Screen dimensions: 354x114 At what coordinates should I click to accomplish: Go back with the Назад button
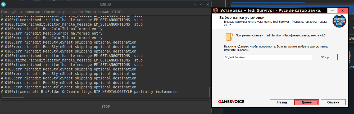[282, 102]
